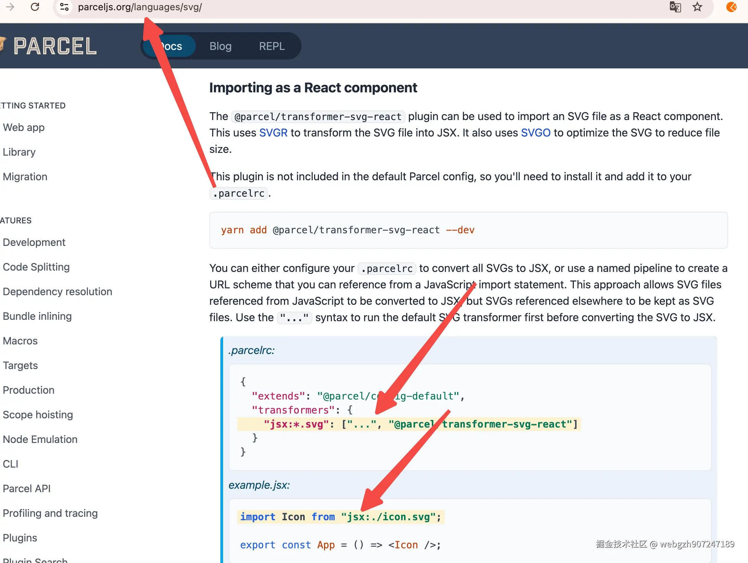Click the browser reload icon
Screen dimensions: 748x563
(35, 7)
